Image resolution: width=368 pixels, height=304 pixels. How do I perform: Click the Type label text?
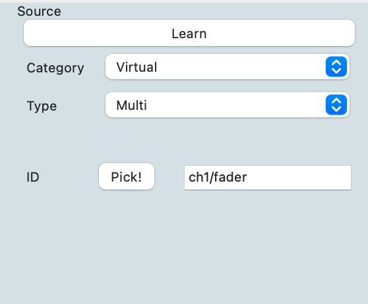[42, 107]
